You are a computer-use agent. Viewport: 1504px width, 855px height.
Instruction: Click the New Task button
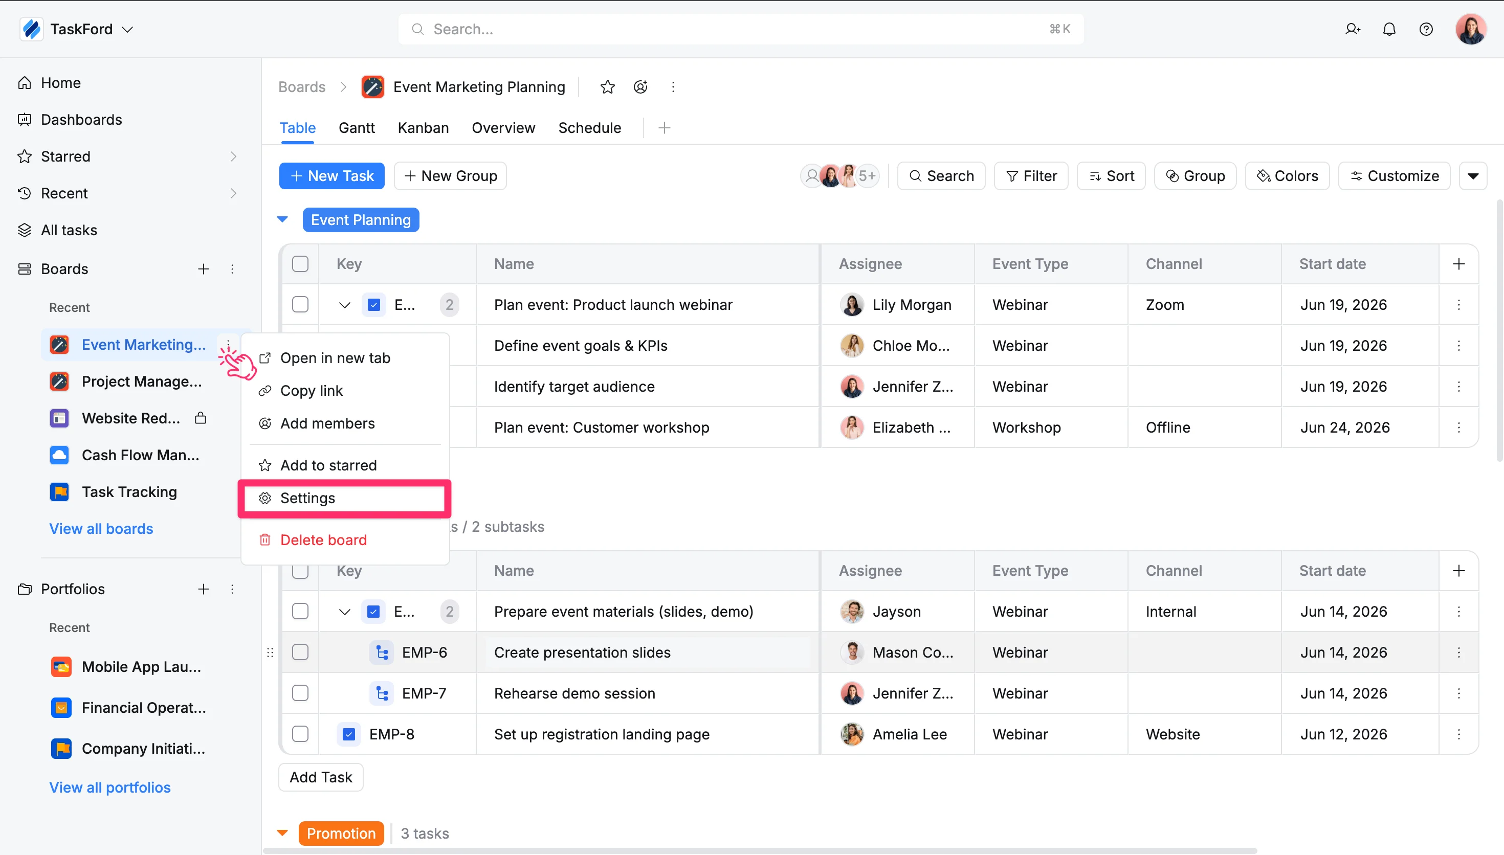point(332,176)
